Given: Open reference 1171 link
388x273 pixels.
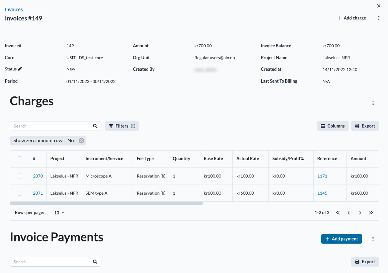Looking at the screenshot, I should (322, 176).
